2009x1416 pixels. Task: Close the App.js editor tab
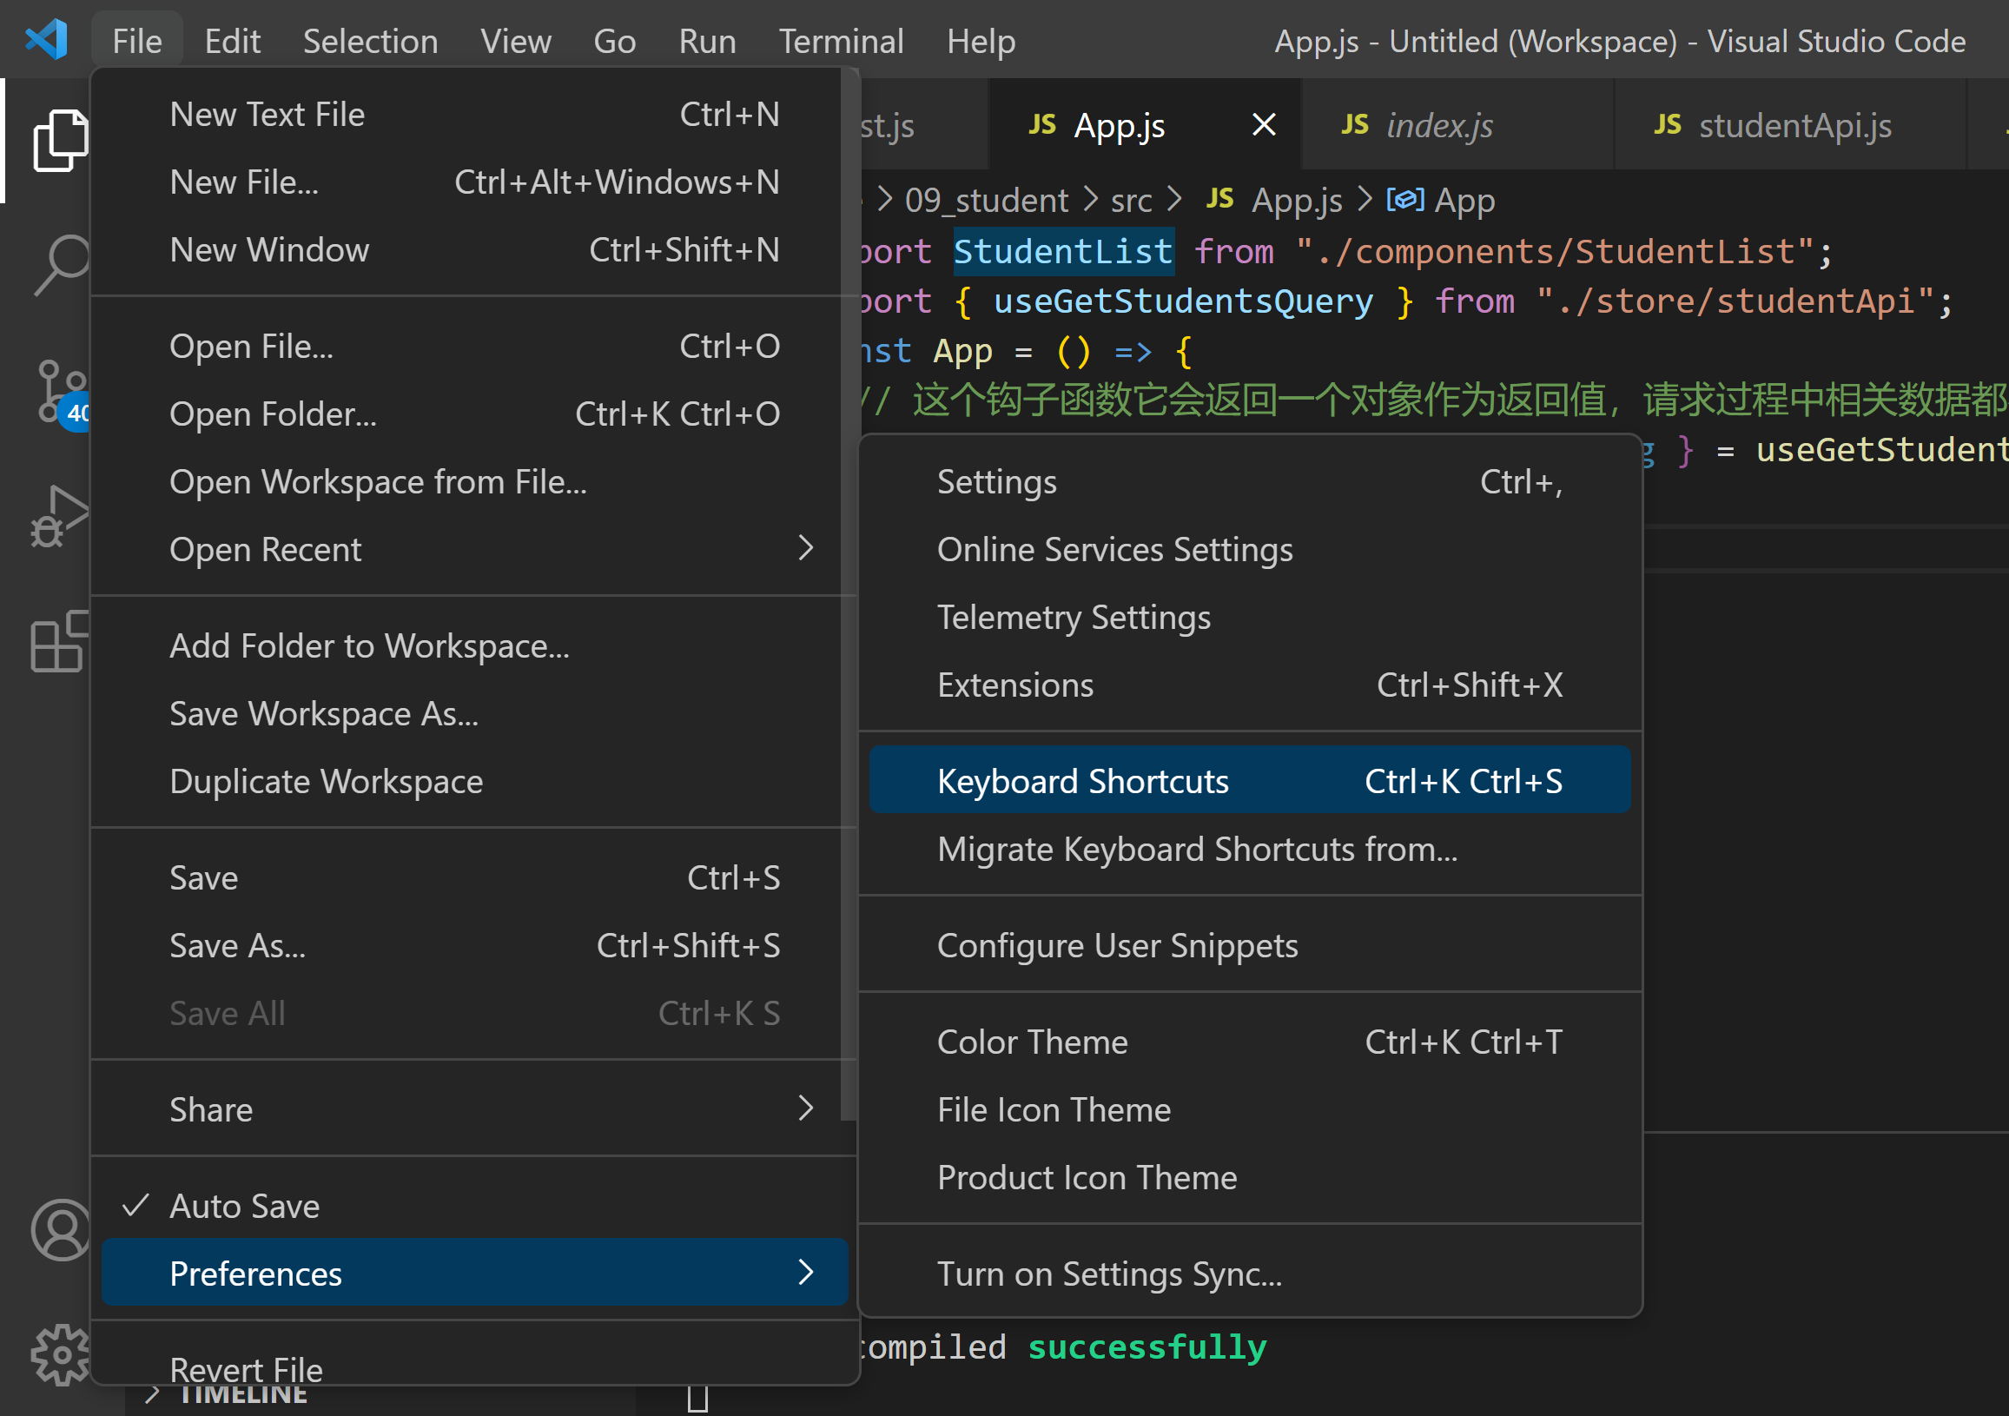(x=1263, y=125)
